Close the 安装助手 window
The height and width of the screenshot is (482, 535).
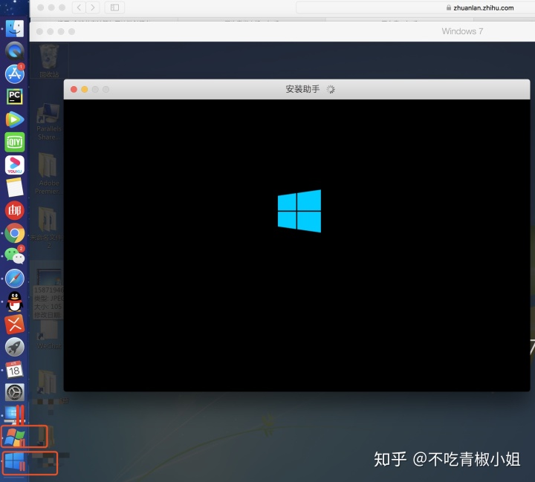[x=74, y=89]
